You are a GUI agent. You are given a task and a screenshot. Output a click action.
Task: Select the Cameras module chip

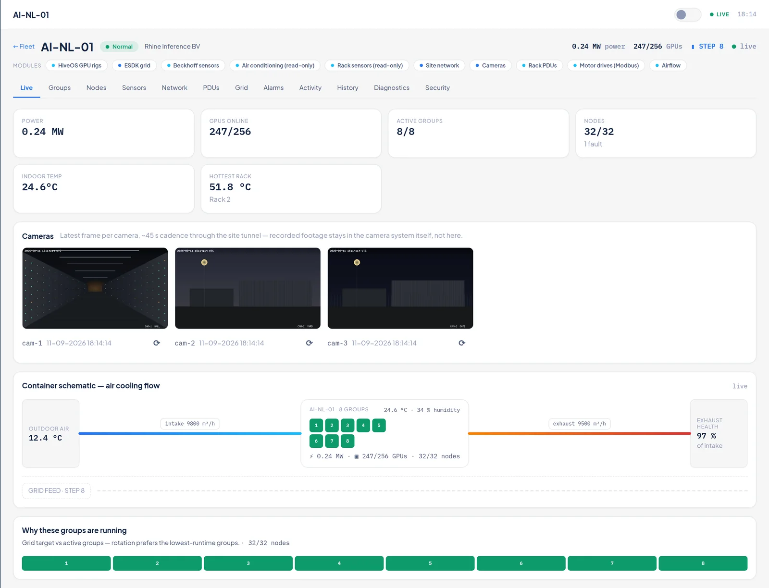click(490, 65)
